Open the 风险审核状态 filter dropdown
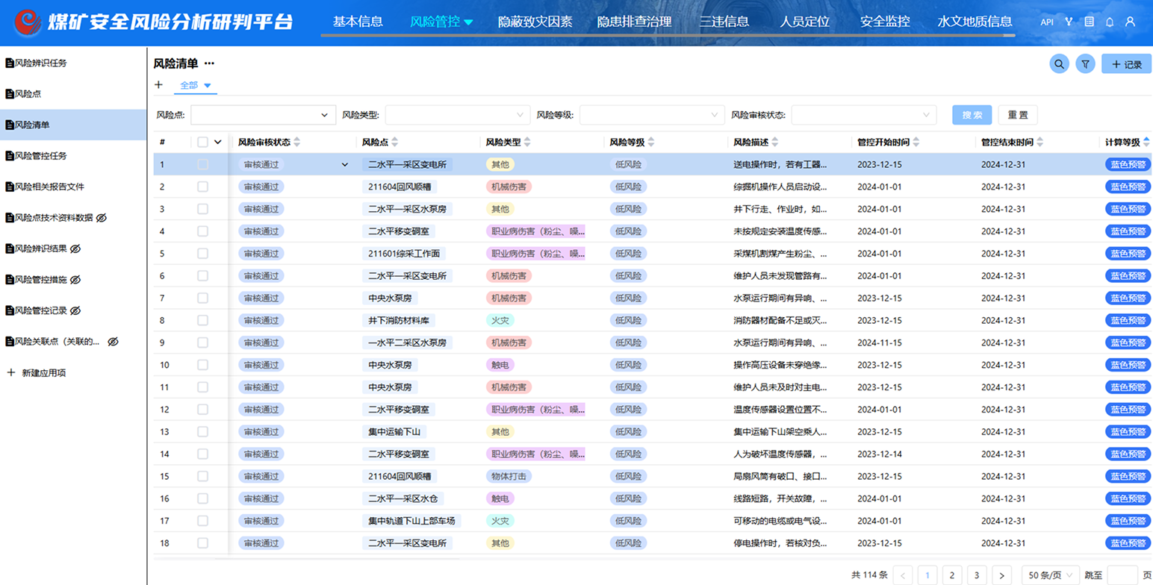1153x585 pixels. (863, 115)
